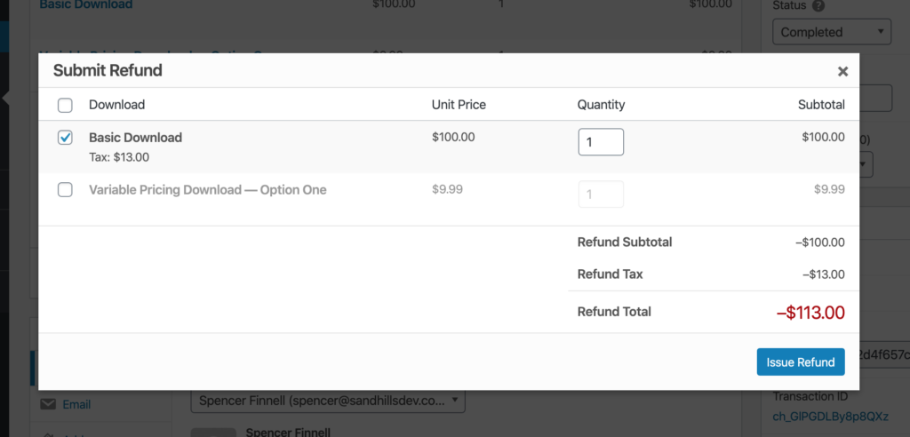Click the Status help question mark icon
Viewport: 910px width, 437px height.
pos(818,5)
